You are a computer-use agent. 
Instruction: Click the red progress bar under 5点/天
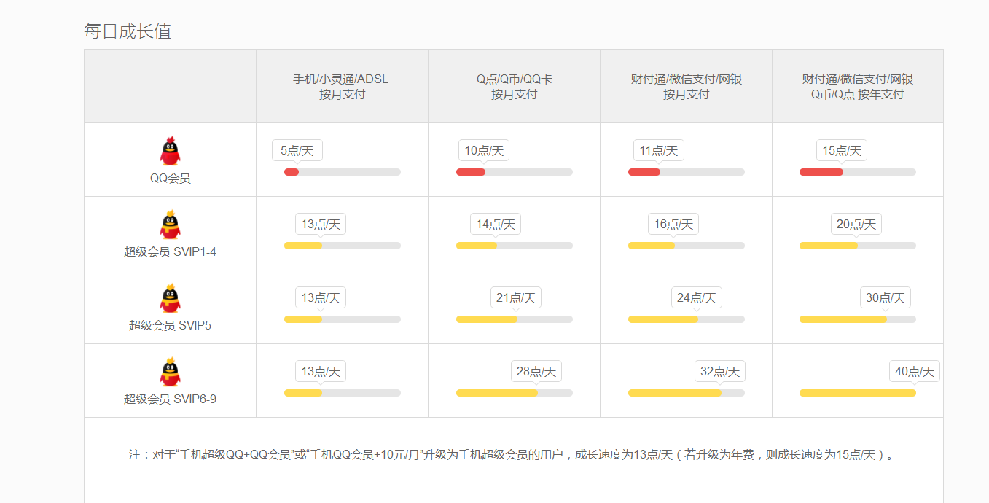[x=292, y=172]
